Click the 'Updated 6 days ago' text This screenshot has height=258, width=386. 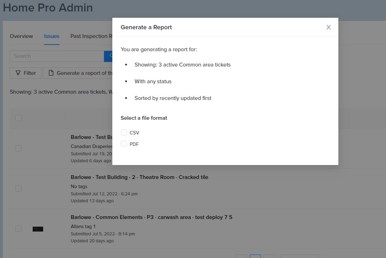[91, 161]
